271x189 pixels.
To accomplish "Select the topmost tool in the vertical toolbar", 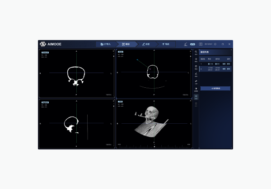I will tap(196, 53).
